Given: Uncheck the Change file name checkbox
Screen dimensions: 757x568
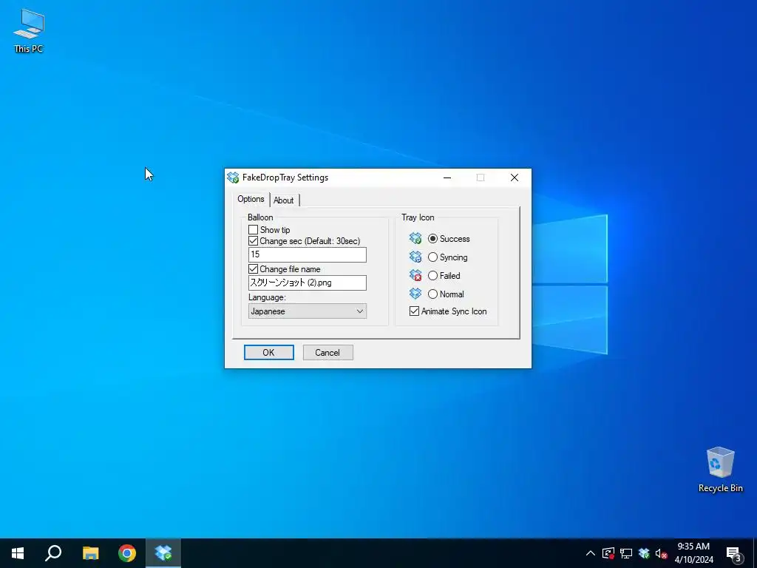Looking at the screenshot, I should [253, 269].
